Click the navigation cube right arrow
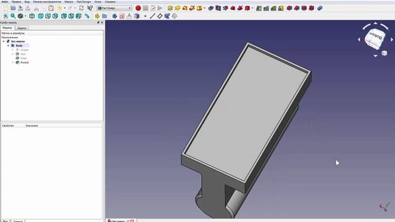 [x=392, y=39]
